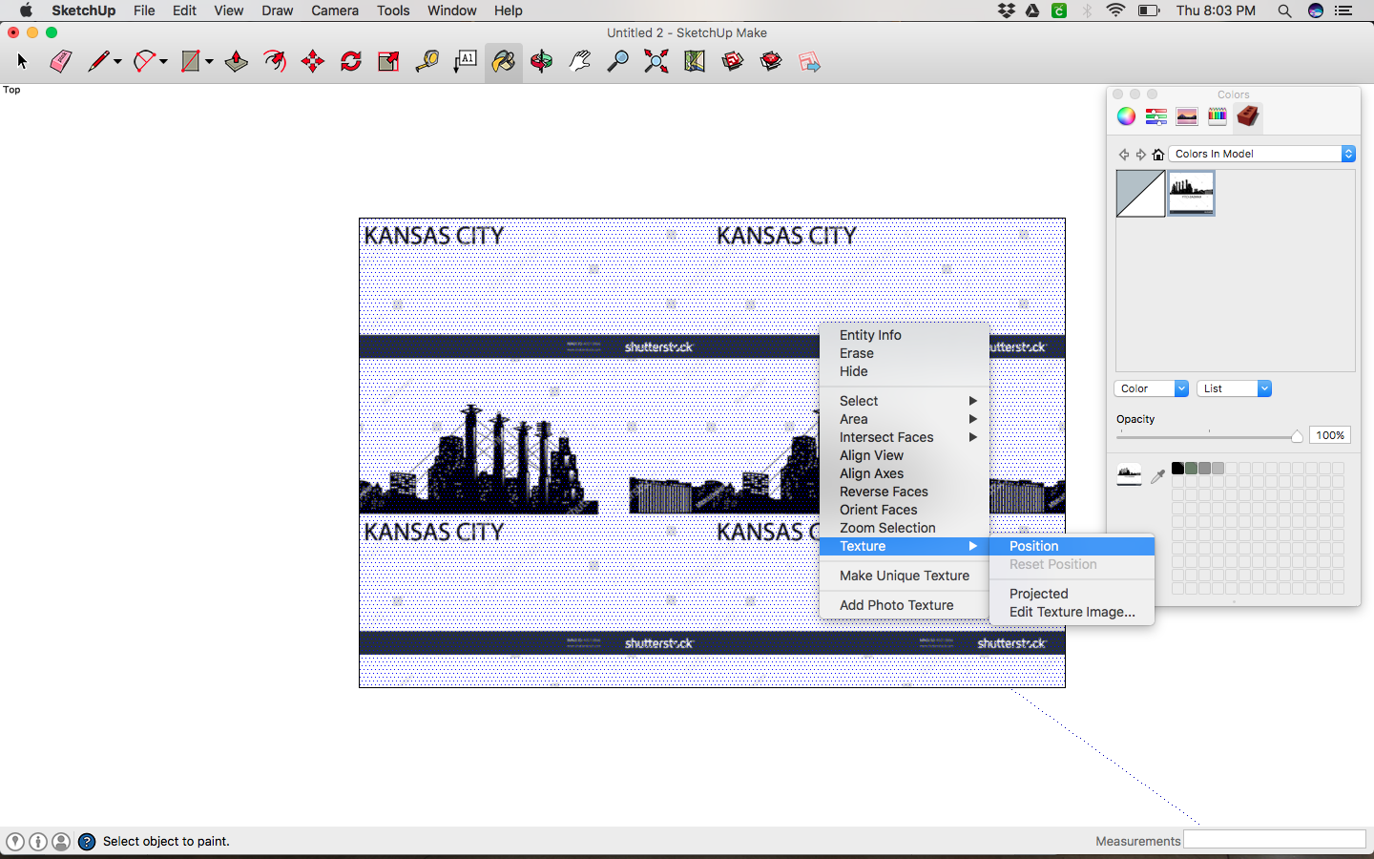Screen dimensions: 1374x859
Task: Open the crayons color picker
Action: tap(1218, 116)
